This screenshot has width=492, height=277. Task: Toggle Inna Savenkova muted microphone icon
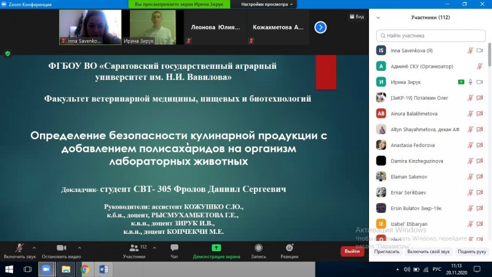click(x=470, y=50)
